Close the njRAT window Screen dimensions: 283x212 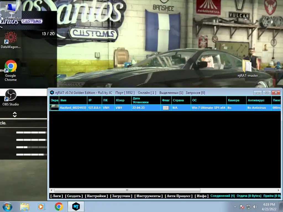[x=276, y=93]
